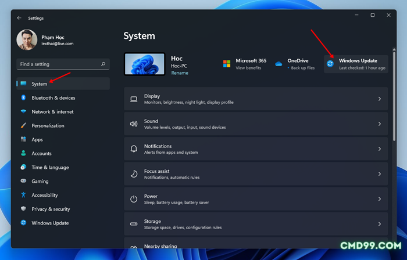Open Sound settings row

click(256, 124)
